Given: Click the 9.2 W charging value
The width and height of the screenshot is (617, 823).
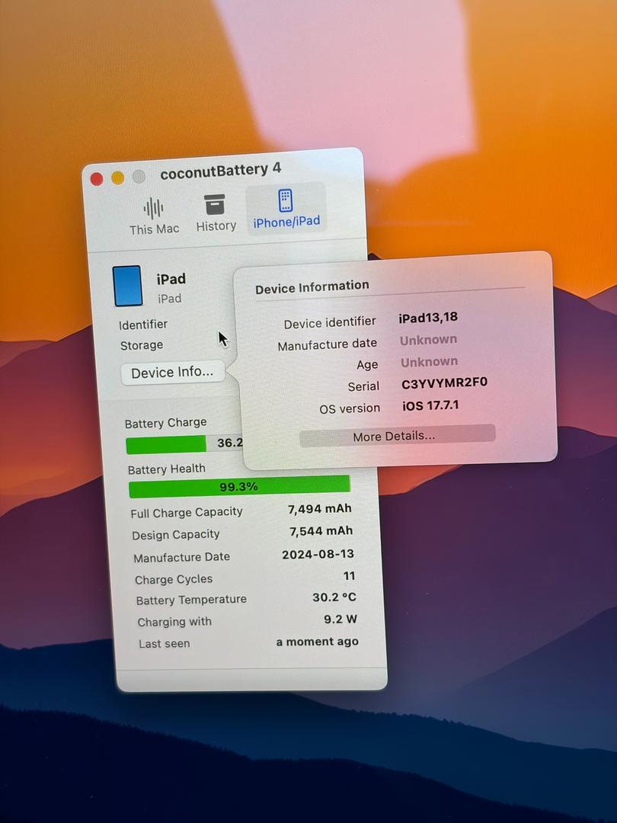Looking at the screenshot, I should pos(340,620).
